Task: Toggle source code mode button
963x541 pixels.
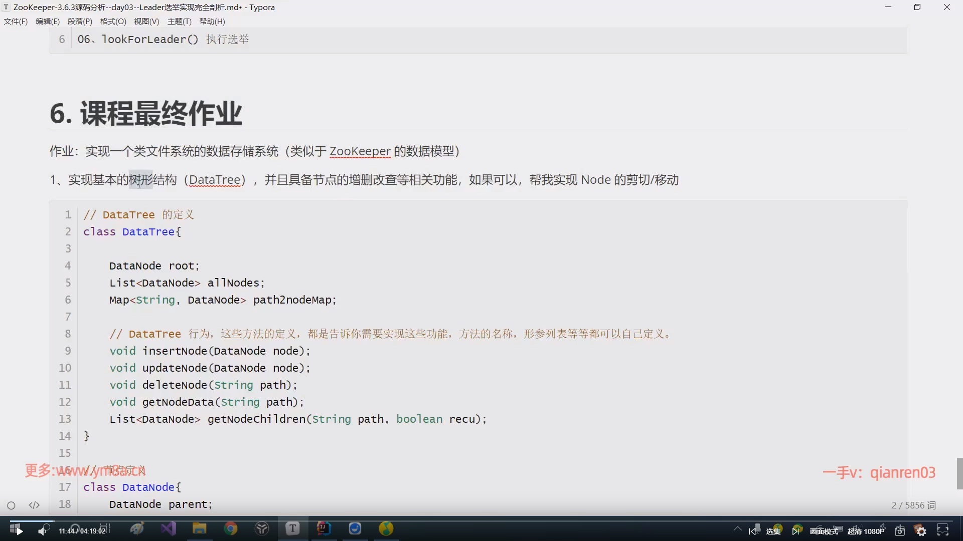Action: (34, 505)
